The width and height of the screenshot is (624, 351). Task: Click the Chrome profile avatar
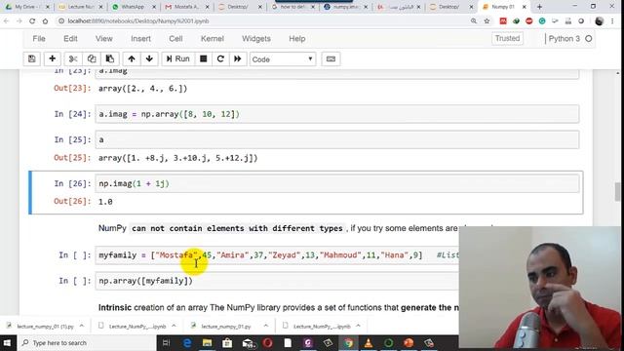[x=599, y=21]
